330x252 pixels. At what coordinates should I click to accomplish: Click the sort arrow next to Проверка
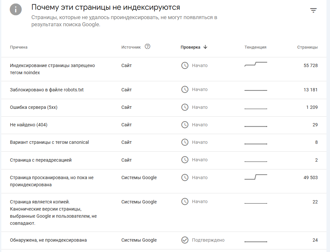205,47
